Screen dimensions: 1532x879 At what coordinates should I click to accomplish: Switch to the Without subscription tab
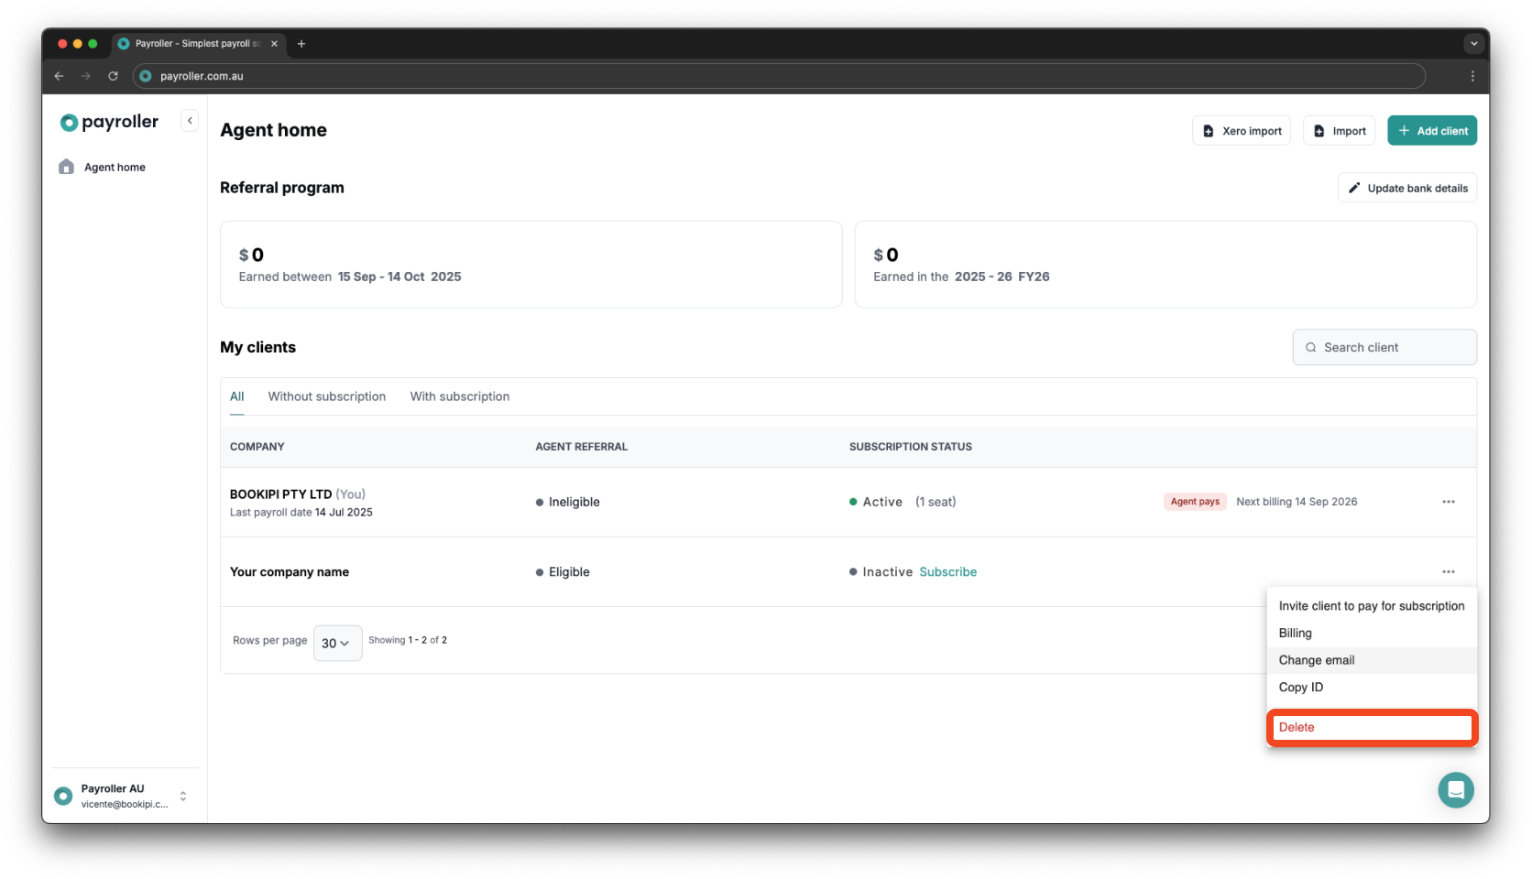click(x=327, y=396)
